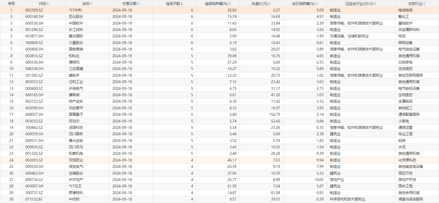Sort by 连续涨跌幅(%) arrow icon
This screenshot has height=203, width=439.
point(230,4)
